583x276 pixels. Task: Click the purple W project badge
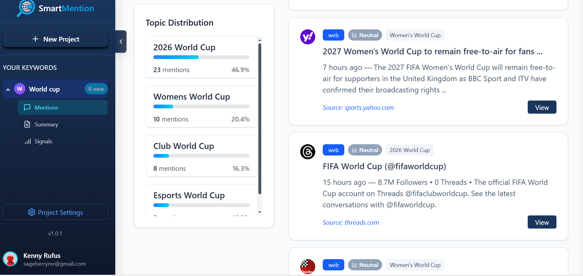coord(20,89)
